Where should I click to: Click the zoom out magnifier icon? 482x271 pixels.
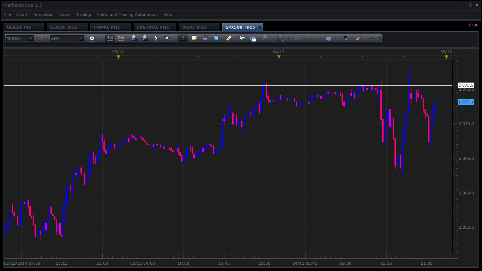pyautogui.click(x=145, y=38)
